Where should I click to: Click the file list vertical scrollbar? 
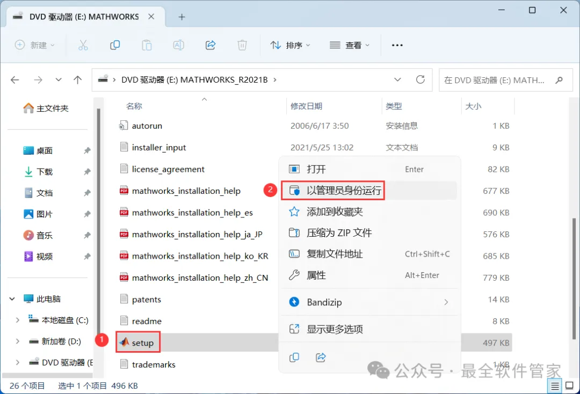[x=574, y=279]
